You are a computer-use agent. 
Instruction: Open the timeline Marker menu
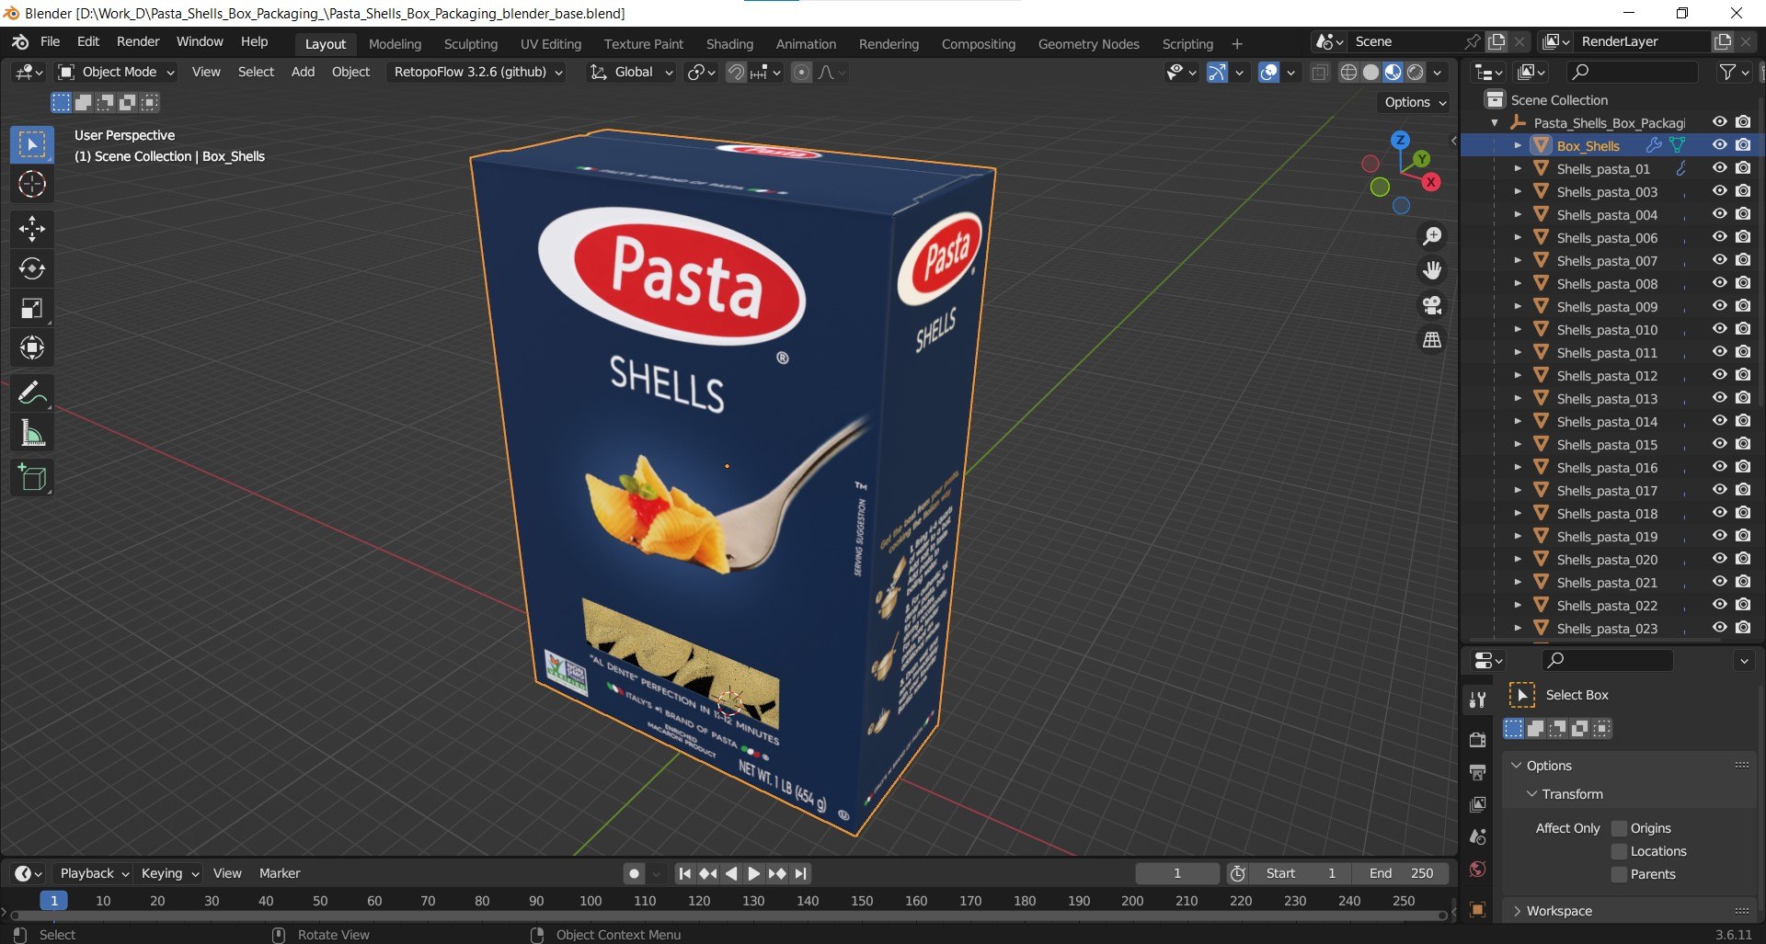[280, 873]
